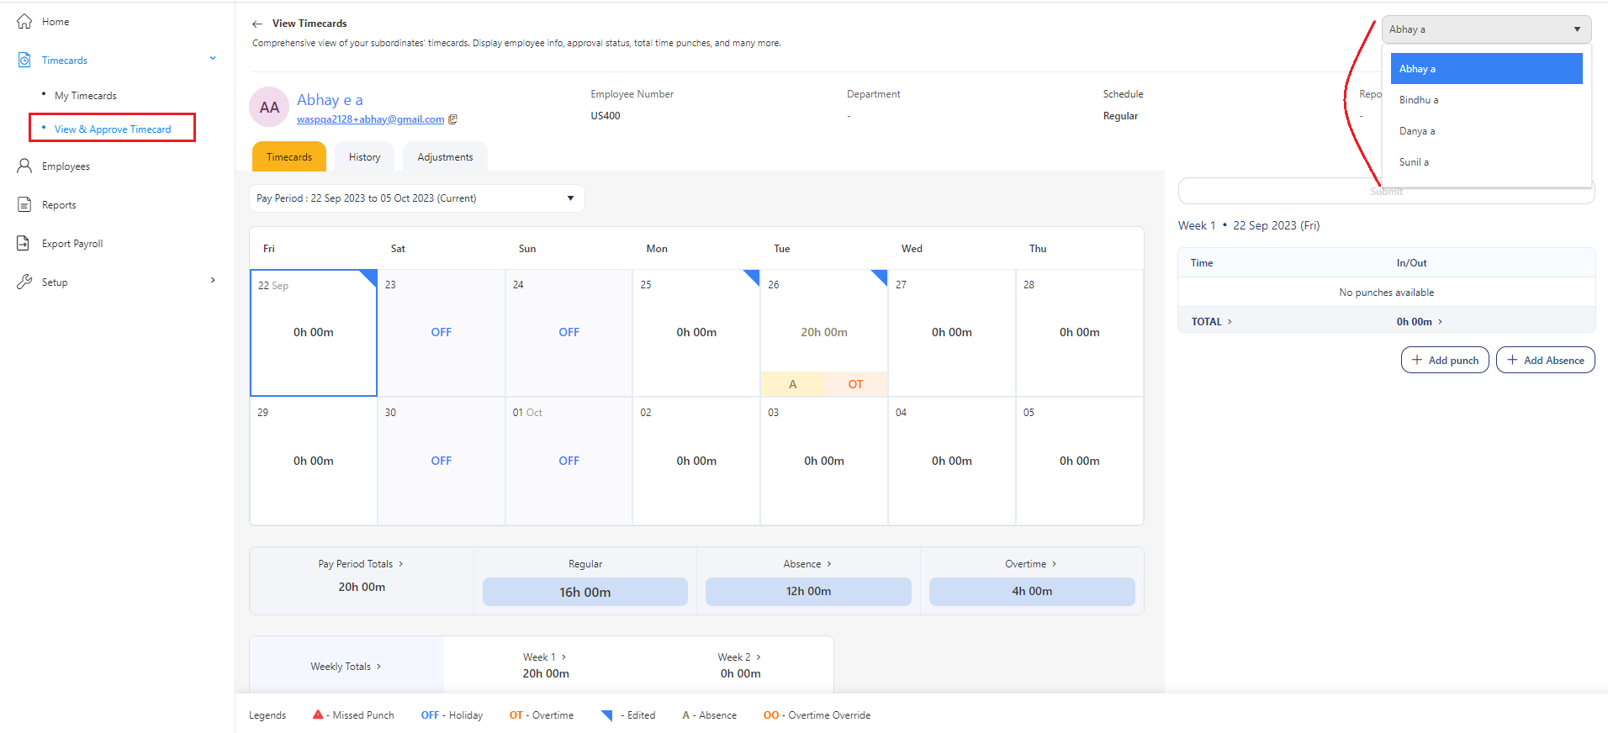The width and height of the screenshot is (1608, 733).
Task: Open the Adjustments tab
Action: pos(445,157)
